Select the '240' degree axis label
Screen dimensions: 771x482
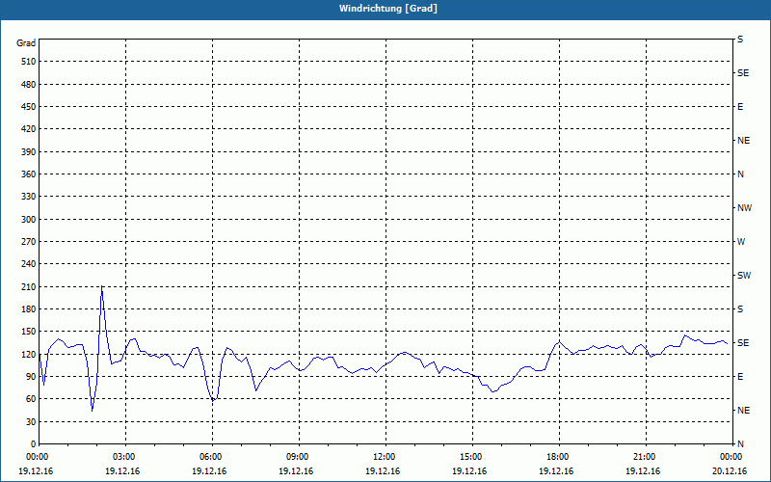pos(29,264)
